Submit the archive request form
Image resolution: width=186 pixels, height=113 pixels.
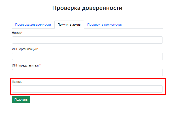21,99
